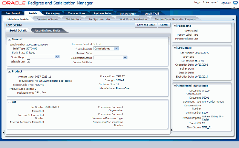Click expiration date 10/20/2014
239x148 pixels.
point(201,77)
